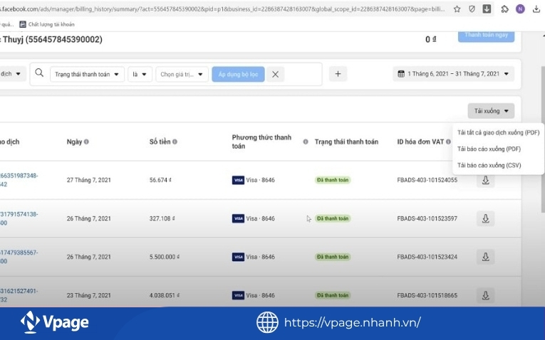Download invoice for FBADS-403-101518665 row
545x340 pixels.
(486, 296)
